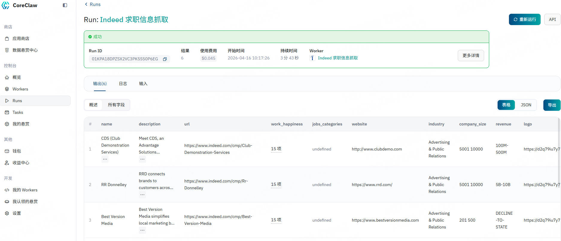Switch to the 日志 tab
This screenshot has height=241, width=561.
coord(123,84)
